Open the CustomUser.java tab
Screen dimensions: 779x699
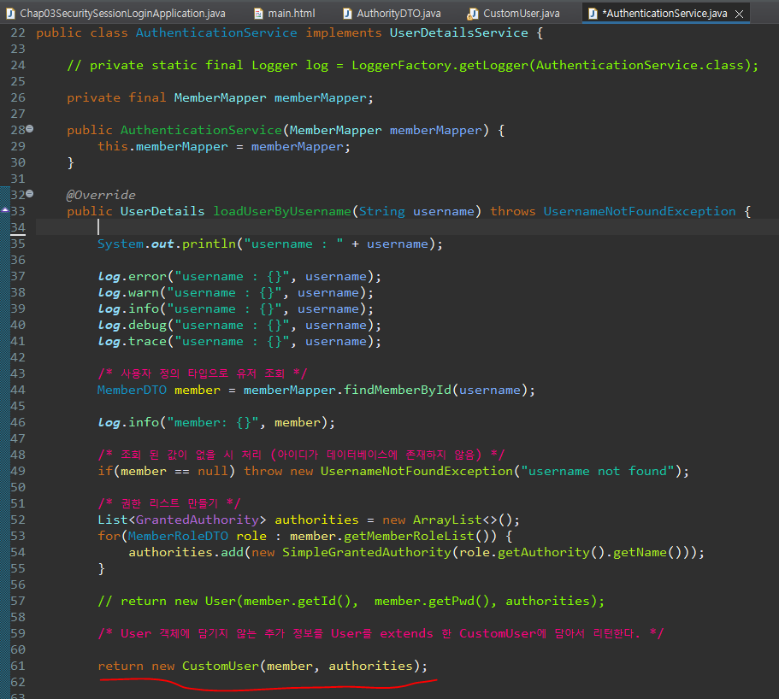[514, 14]
